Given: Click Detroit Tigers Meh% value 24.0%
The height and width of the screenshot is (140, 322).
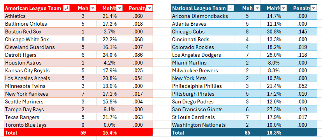Looking at the screenshot, I should point(110,55).
